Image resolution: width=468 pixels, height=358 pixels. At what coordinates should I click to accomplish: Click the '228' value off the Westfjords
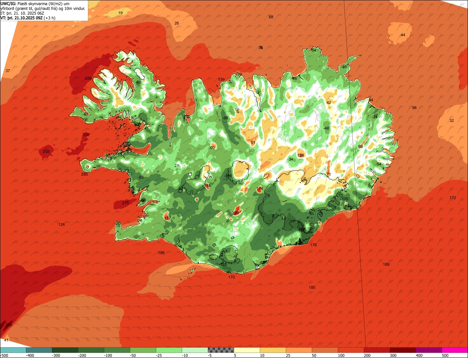88,79
